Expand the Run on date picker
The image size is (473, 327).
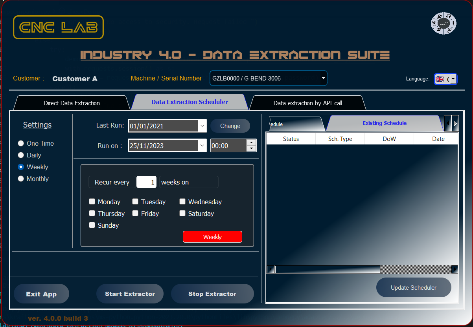click(202, 146)
